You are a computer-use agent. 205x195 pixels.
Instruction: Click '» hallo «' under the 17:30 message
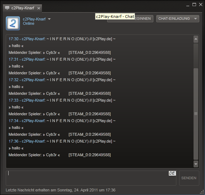coord(16,46)
